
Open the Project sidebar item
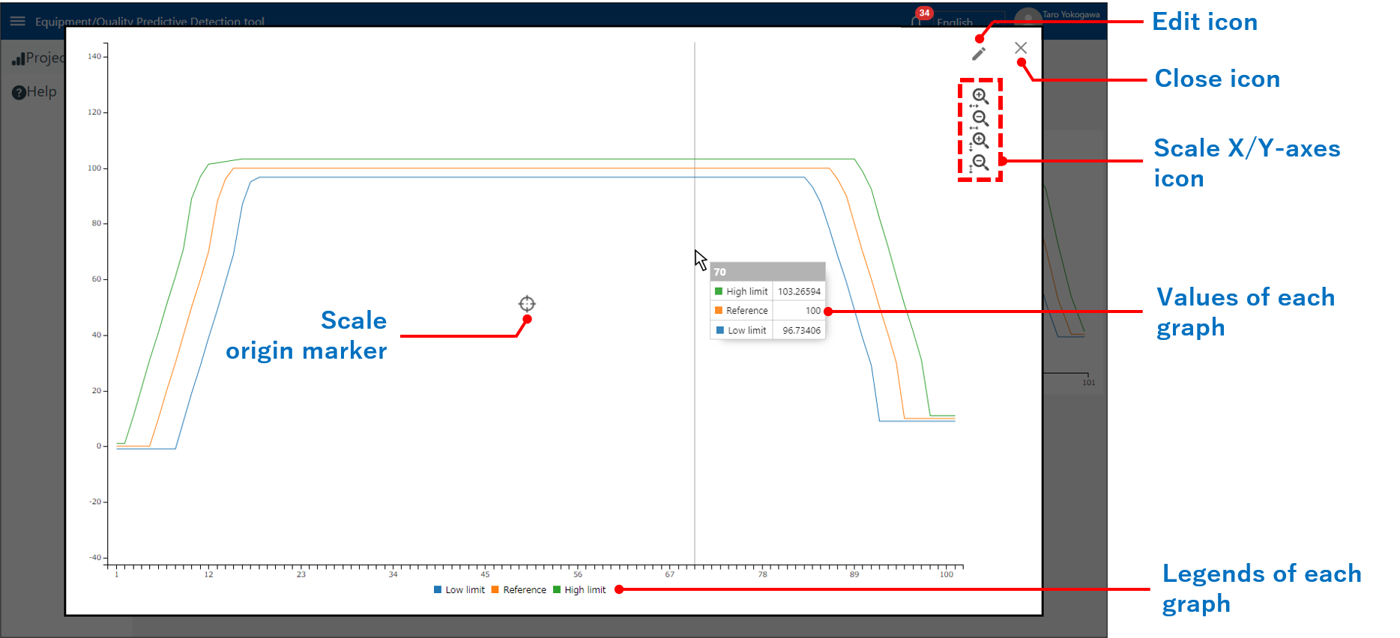[x=39, y=58]
